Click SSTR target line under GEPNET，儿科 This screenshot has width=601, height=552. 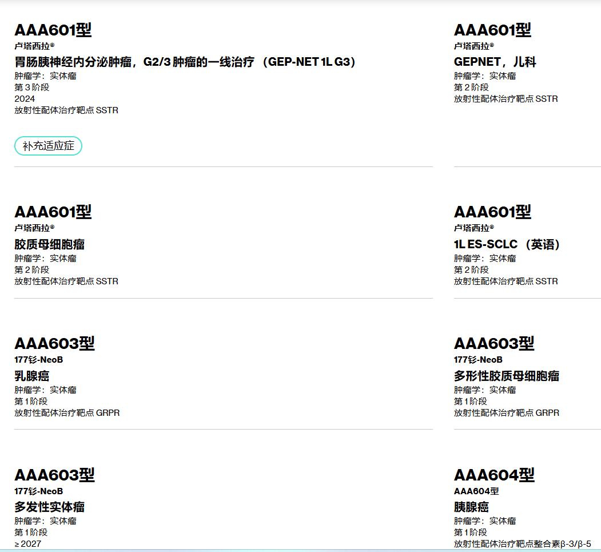pos(506,99)
